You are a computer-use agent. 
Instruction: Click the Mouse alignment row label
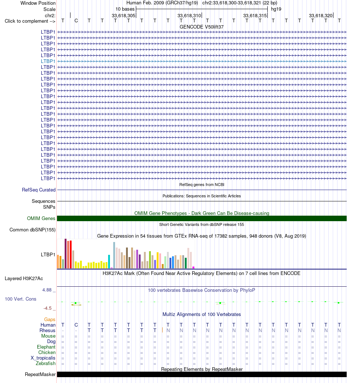[48, 336]
